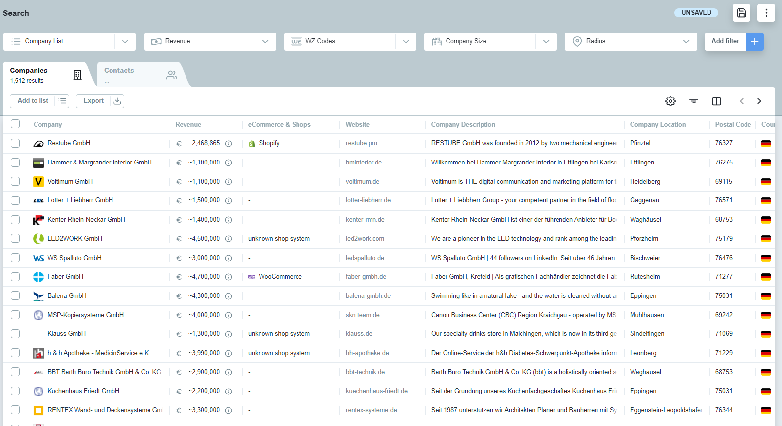This screenshot has width=782, height=426.
Task: Click the UNSAVED status badge
Action: [697, 13]
